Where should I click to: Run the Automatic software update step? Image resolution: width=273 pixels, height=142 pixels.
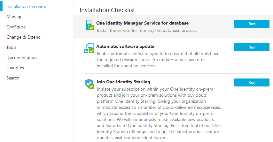click(252, 47)
